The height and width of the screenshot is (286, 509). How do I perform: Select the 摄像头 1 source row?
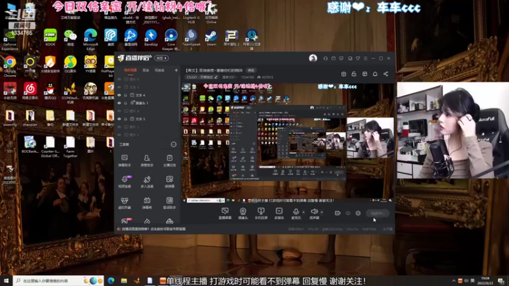point(147,103)
